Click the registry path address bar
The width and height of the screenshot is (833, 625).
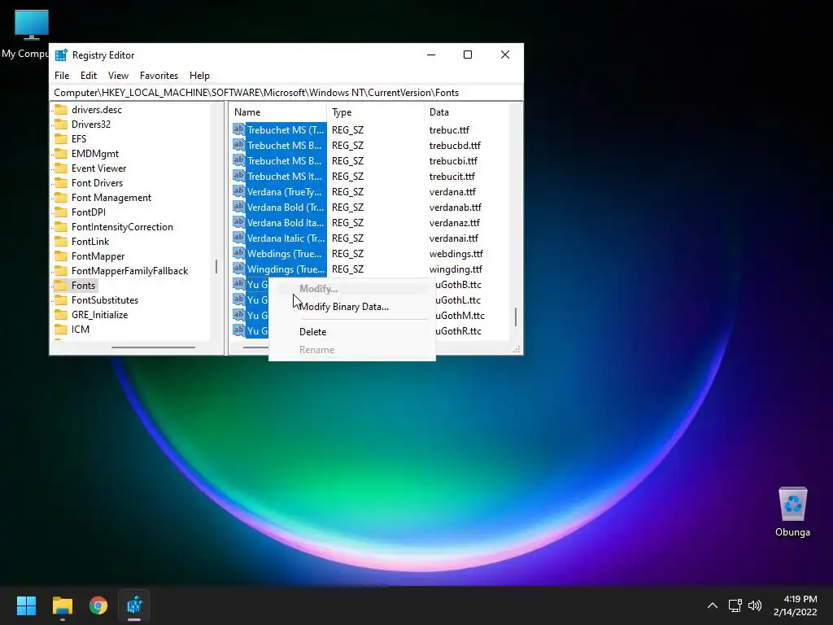286,93
